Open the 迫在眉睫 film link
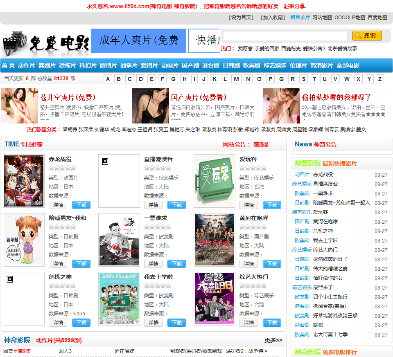 124,351
